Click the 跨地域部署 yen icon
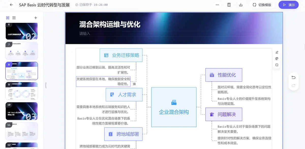 pyautogui.click(x=111, y=134)
